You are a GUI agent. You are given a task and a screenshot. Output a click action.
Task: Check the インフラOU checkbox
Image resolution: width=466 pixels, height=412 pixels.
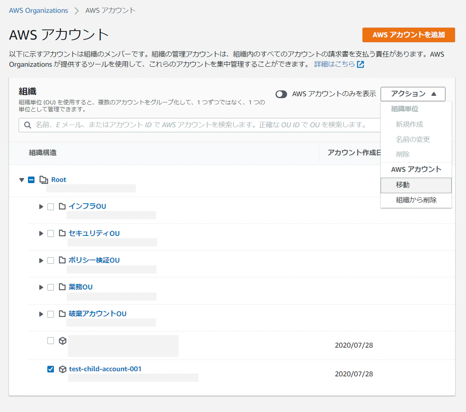[50, 207]
